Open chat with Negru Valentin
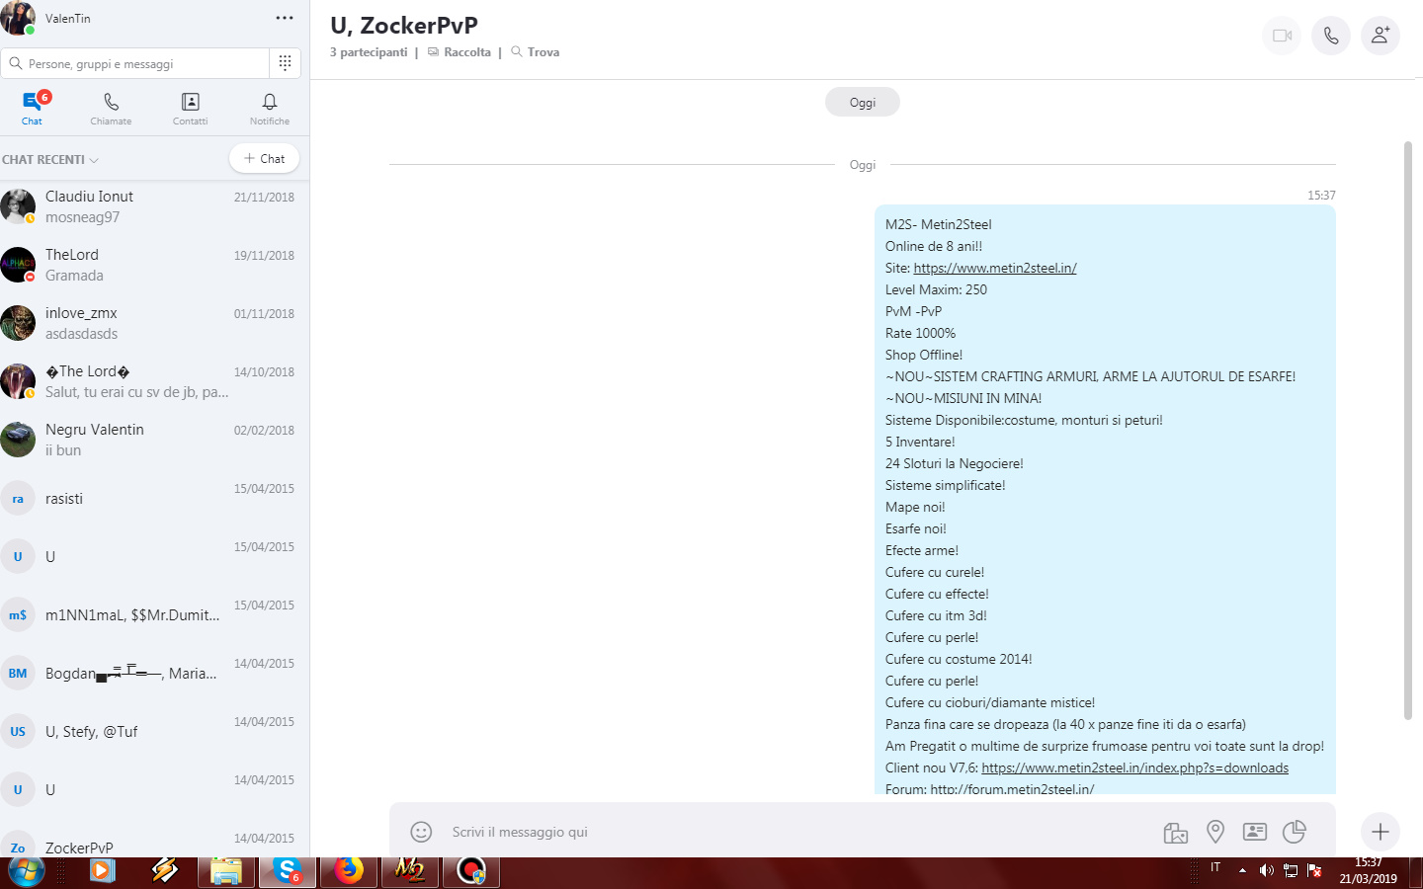The image size is (1423, 889). (x=154, y=440)
